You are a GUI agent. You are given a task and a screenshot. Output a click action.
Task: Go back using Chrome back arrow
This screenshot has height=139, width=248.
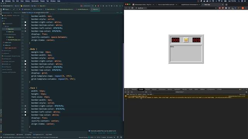[126, 8]
